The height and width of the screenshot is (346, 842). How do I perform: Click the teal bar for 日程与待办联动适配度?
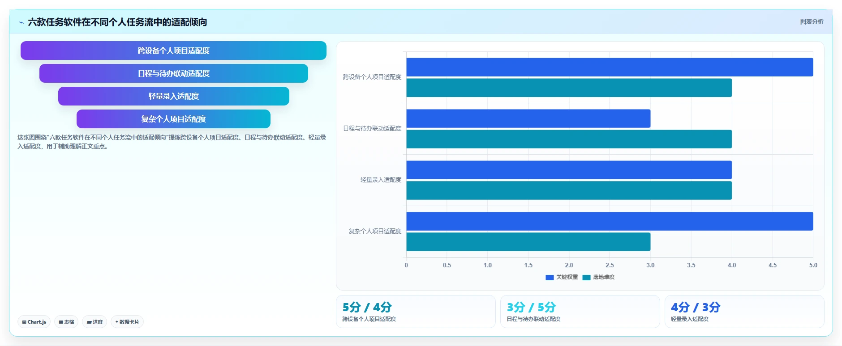click(569, 139)
